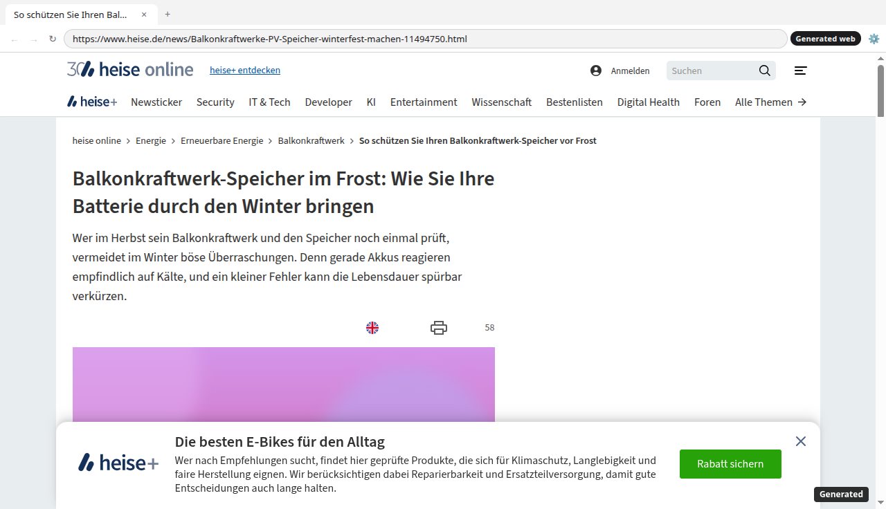Open the Security section
886x509 pixels.
coord(215,102)
